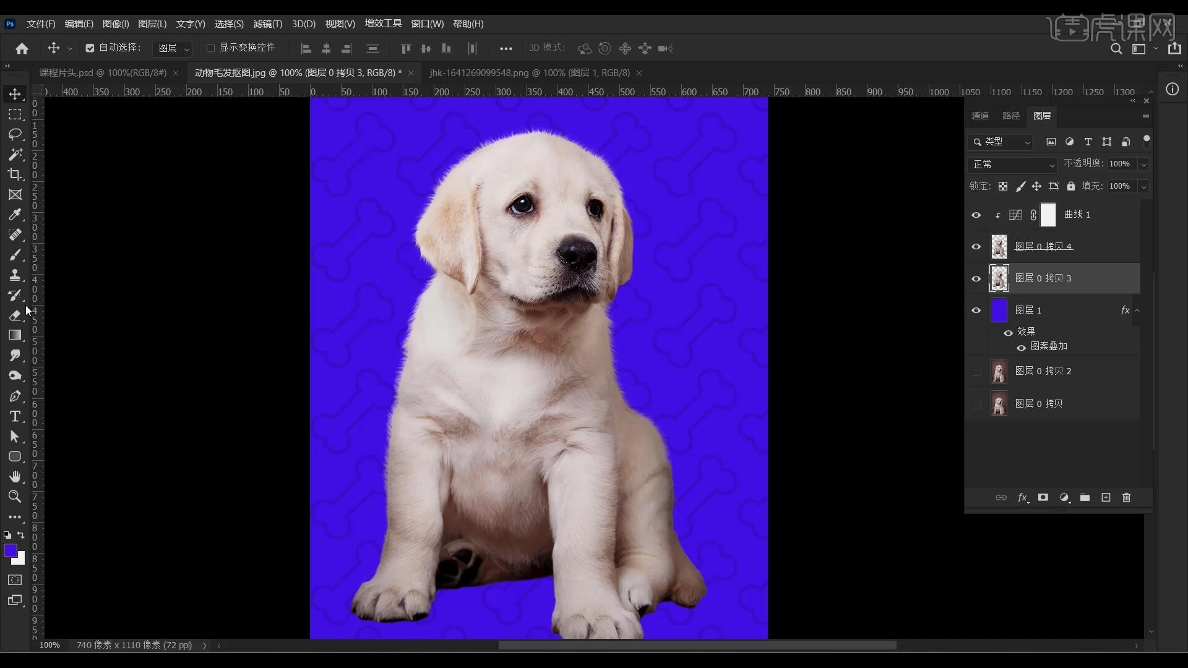Click the blue foreground color swatch
Image resolution: width=1188 pixels, height=668 pixels.
point(10,550)
